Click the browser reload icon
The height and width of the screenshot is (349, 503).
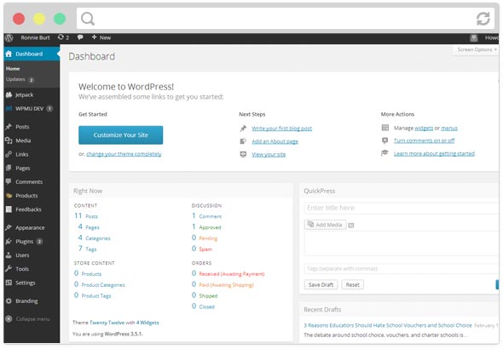click(x=483, y=19)
